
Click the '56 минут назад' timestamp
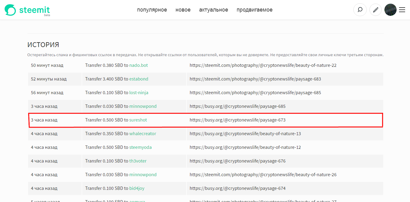click(47, 93)
